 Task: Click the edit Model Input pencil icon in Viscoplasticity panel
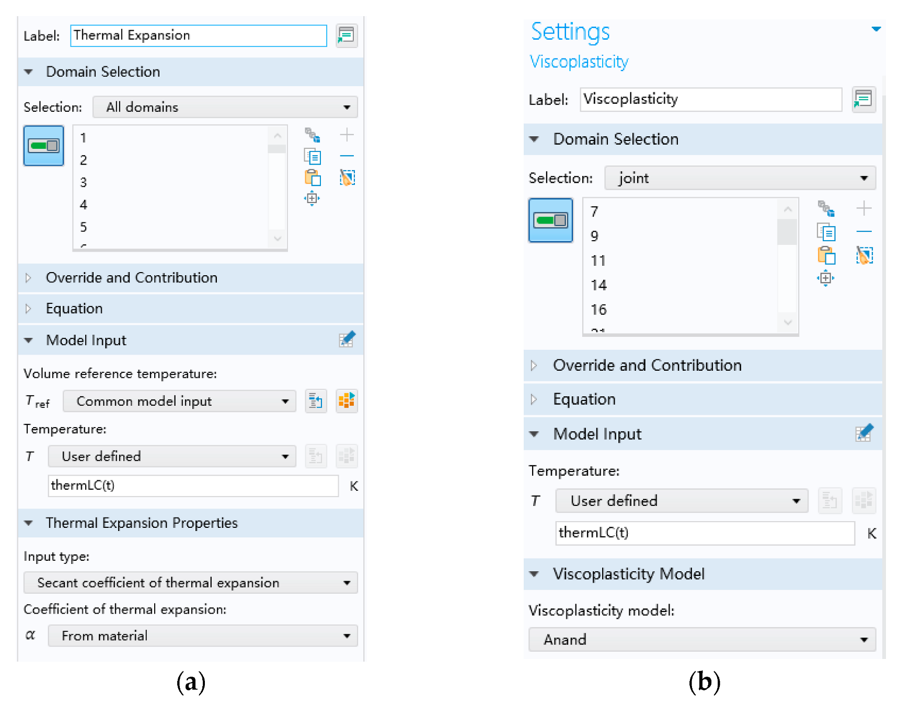click(864, 433)
